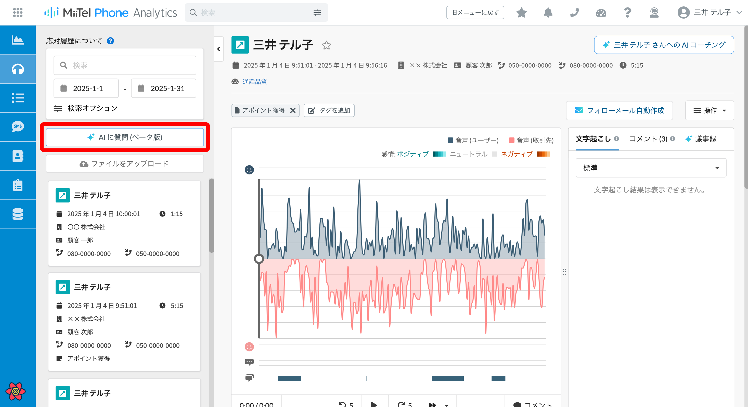Click the panel resize grip dots
This screenshot has height=407, width=748.
(564, 272)
